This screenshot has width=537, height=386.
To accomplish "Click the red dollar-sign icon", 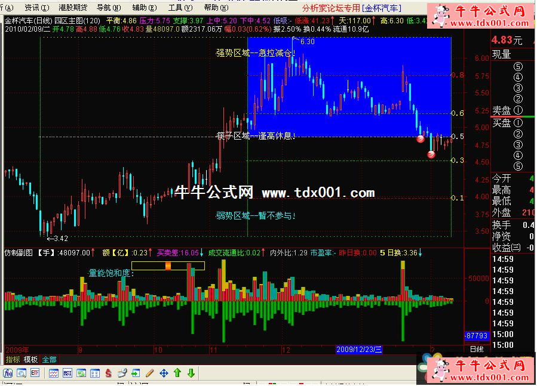I will pos(109,373).
